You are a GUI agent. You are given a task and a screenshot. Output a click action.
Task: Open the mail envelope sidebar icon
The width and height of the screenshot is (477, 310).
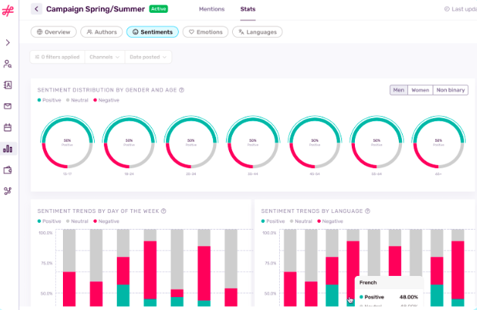pyautogui.click(x=8, y=106)
